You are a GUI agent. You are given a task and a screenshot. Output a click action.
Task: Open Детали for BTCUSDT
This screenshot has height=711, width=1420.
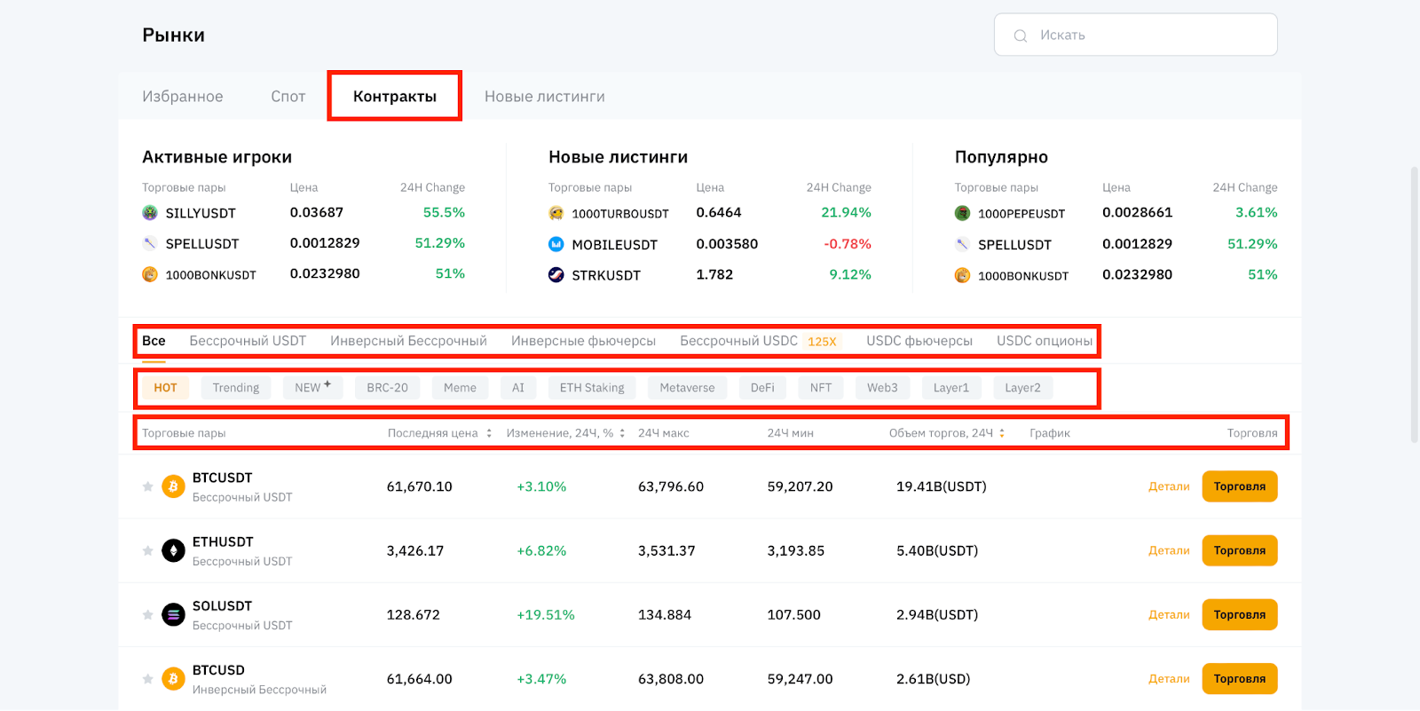(1169, 486)
